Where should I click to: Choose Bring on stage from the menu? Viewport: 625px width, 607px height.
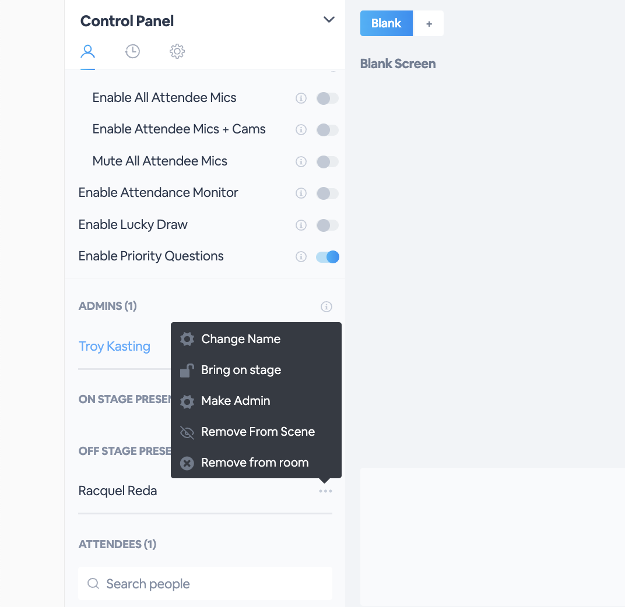[241, 370]
